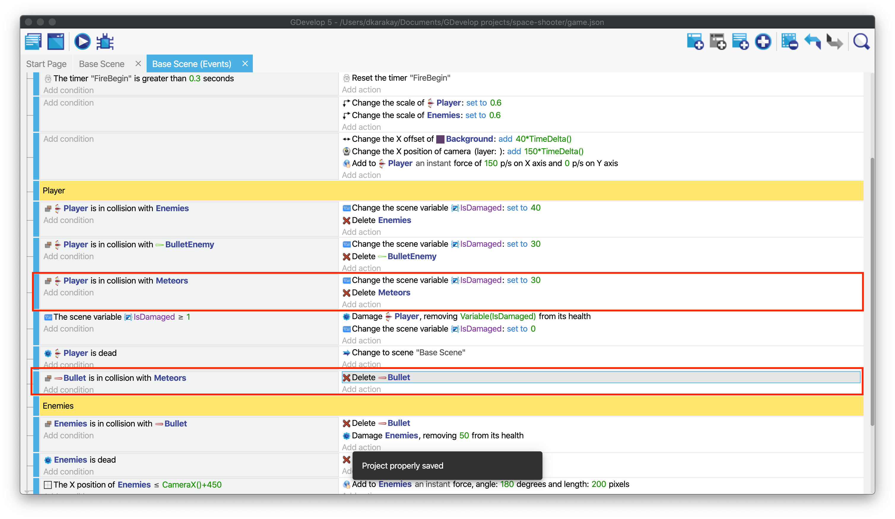
Task: Open search in events magnifier
Action: tap(861, 42)
